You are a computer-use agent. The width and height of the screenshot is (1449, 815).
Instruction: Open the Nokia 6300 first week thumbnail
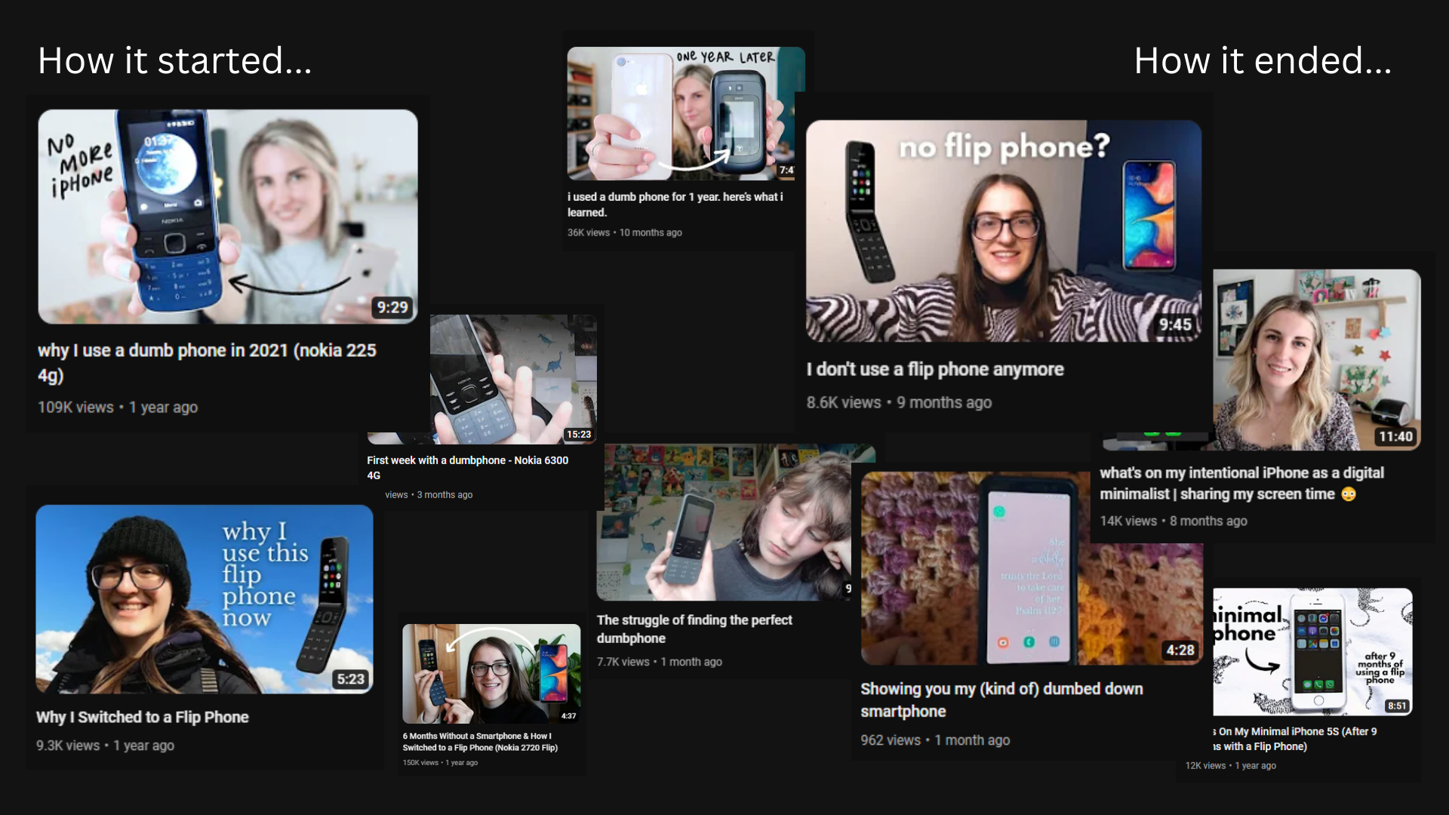tap(513, 379)
